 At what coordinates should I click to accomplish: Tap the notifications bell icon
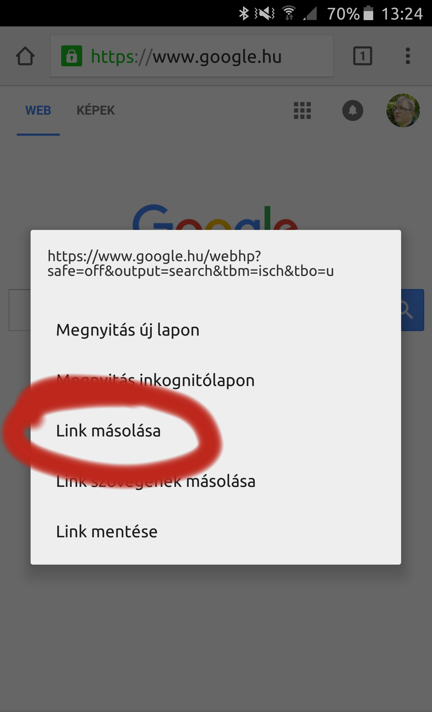pos(353,110)
